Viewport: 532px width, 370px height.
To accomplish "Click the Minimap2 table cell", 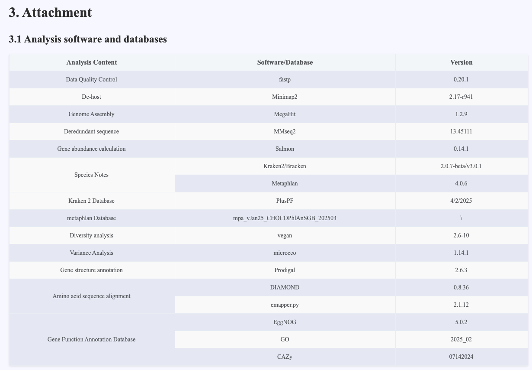I will point(285,97).
